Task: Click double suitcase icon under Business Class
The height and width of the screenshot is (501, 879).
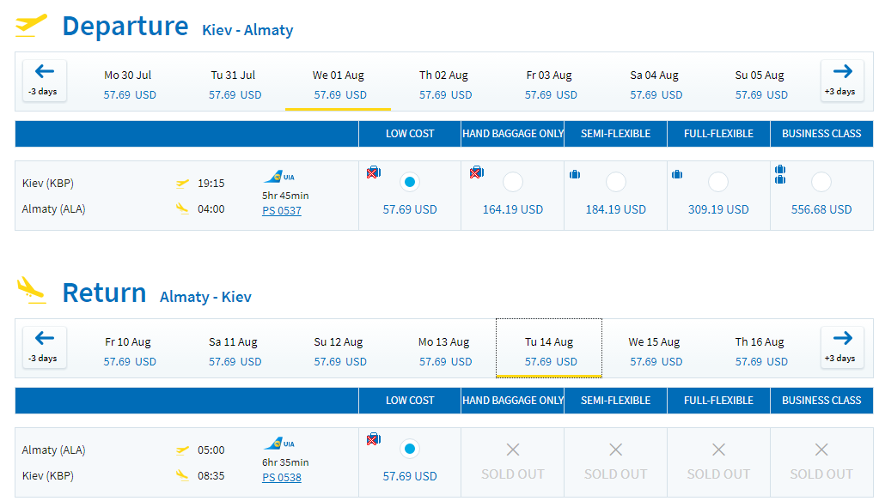Action: tap(780, 175)
